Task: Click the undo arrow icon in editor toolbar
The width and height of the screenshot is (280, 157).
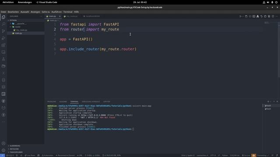Action: pyautogui.click(x=262, y=16)
